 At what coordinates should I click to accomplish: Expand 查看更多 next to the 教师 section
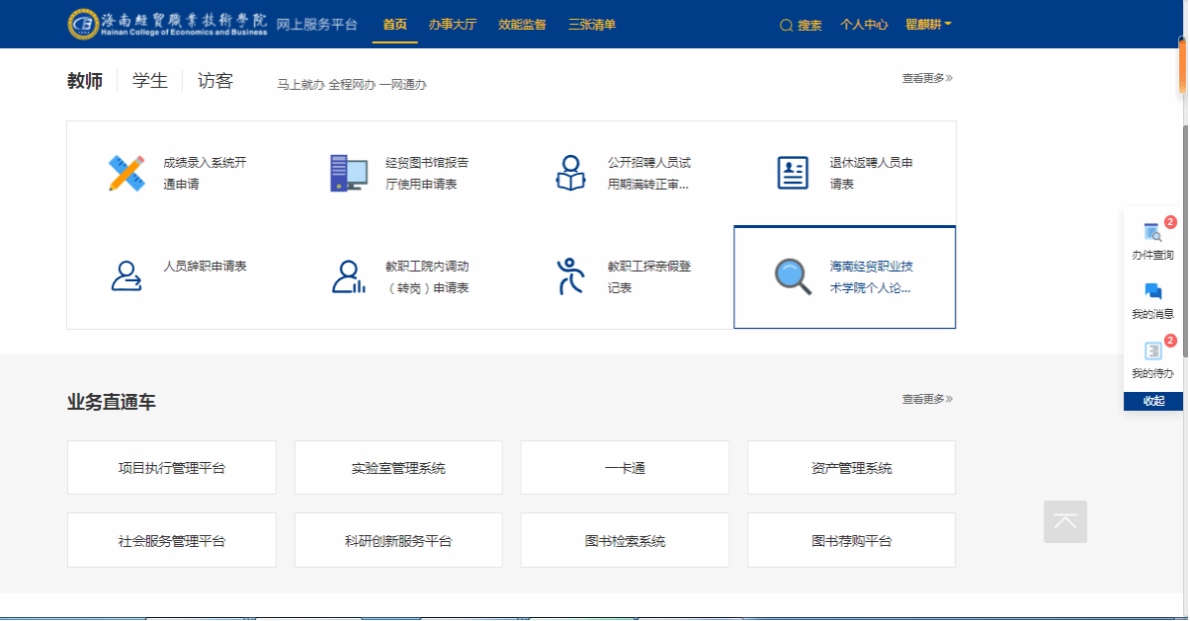point(926,78)
